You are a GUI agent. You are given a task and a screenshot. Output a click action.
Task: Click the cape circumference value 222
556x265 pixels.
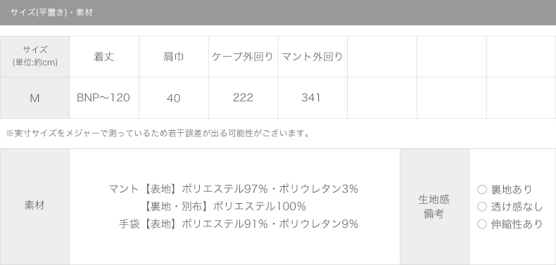[x=243, y=98]
